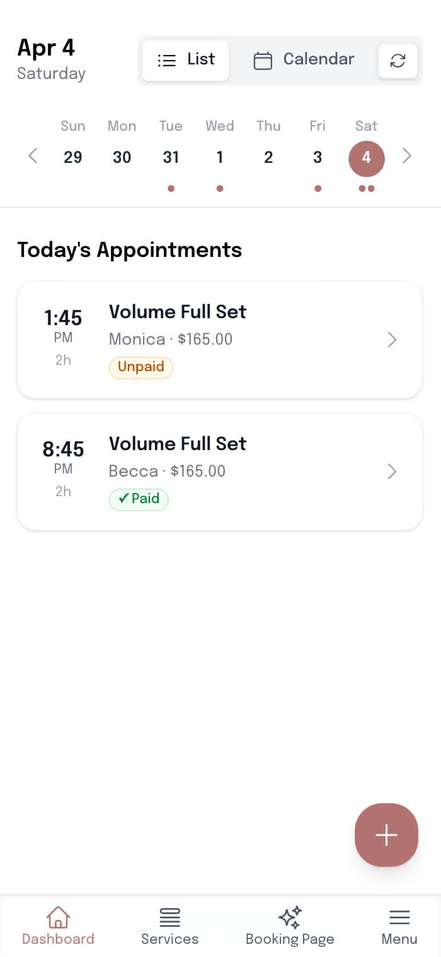The image size is (441, 957).
Task: Click the Unpaid status badge
Action: (x=141, y=367)
